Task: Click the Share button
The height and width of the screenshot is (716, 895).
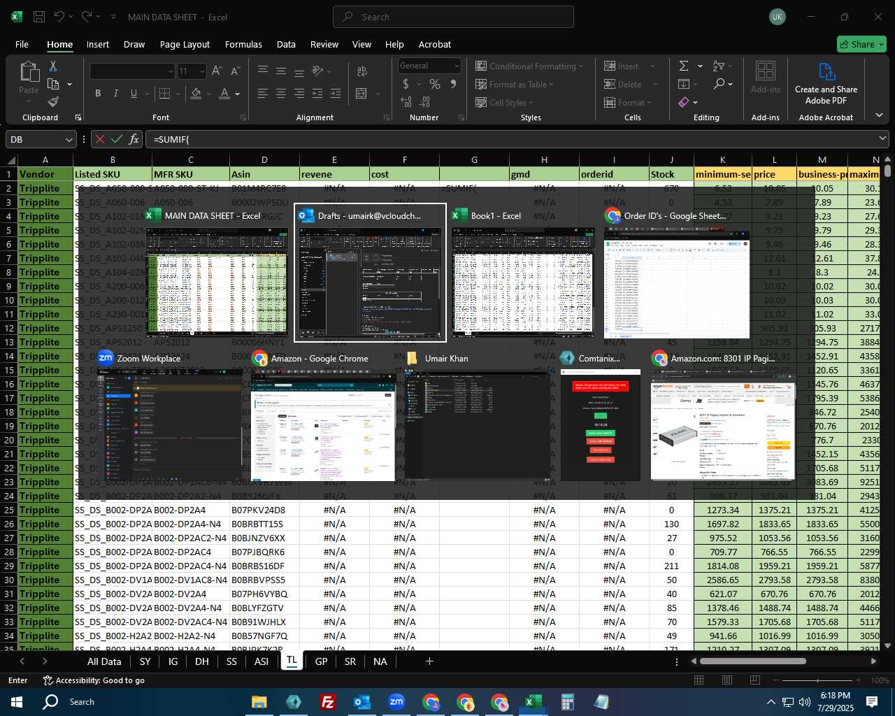Action: [x=861, y=44]
